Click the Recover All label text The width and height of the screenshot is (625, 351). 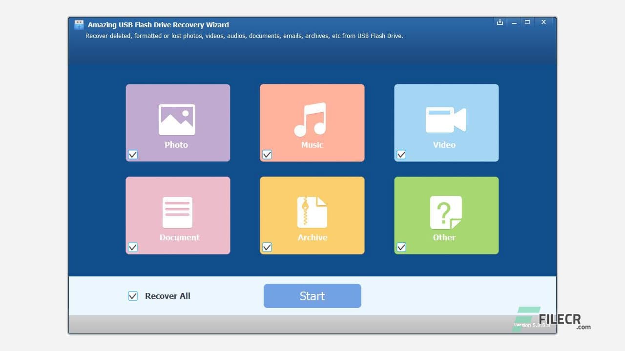[x=167, y=296]
